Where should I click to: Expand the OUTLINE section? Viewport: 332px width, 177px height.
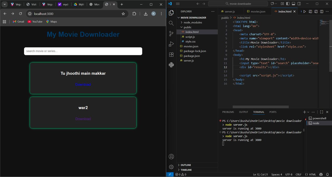[186, 165]
